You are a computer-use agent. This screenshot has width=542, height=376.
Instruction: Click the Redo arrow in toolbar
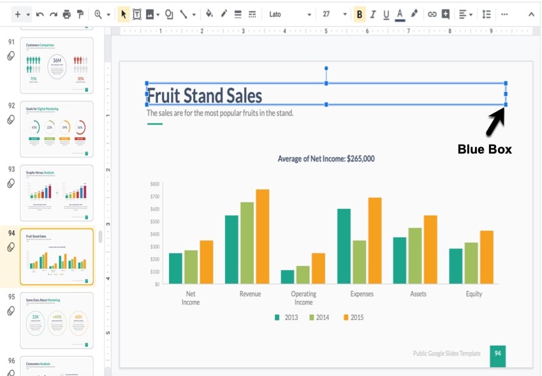click(x=53, y=14)
